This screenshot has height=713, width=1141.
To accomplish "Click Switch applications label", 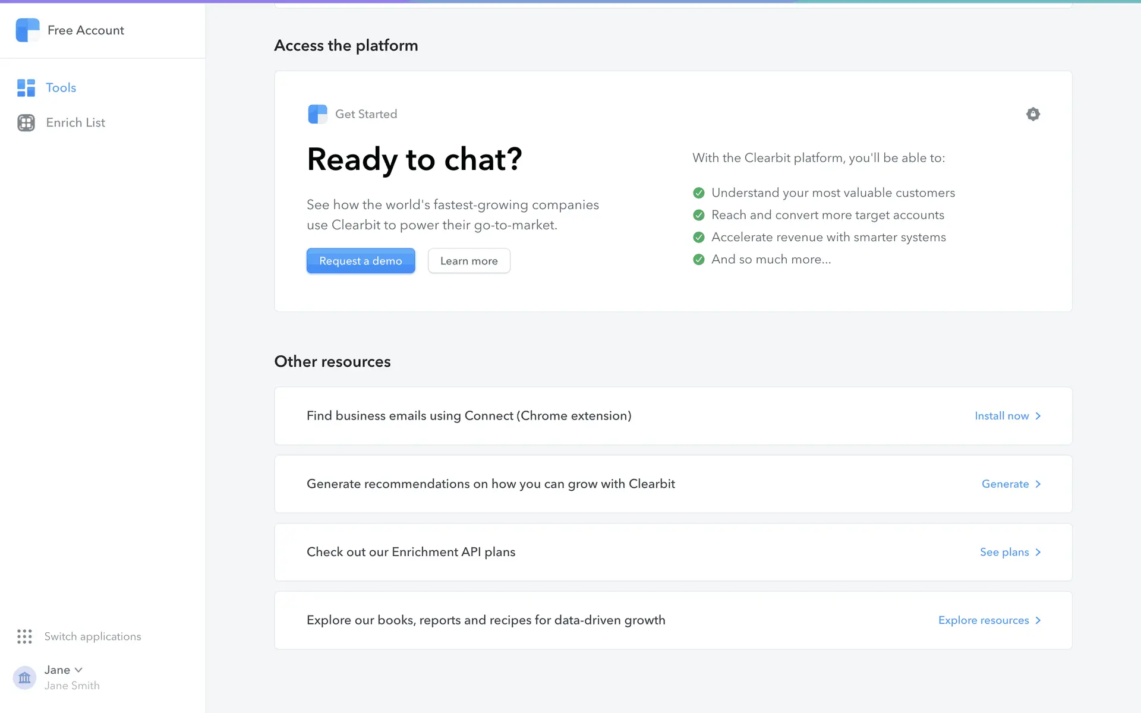I will (x=93, y=636).
